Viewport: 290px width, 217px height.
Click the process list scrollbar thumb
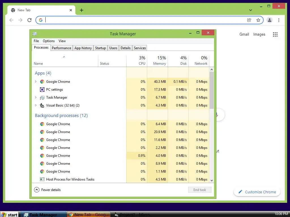212,90
